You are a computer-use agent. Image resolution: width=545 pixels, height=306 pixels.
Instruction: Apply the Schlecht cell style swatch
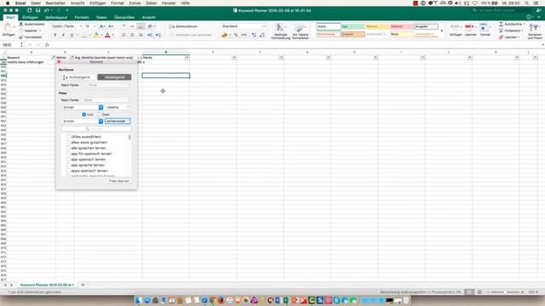tap(401, 26)
